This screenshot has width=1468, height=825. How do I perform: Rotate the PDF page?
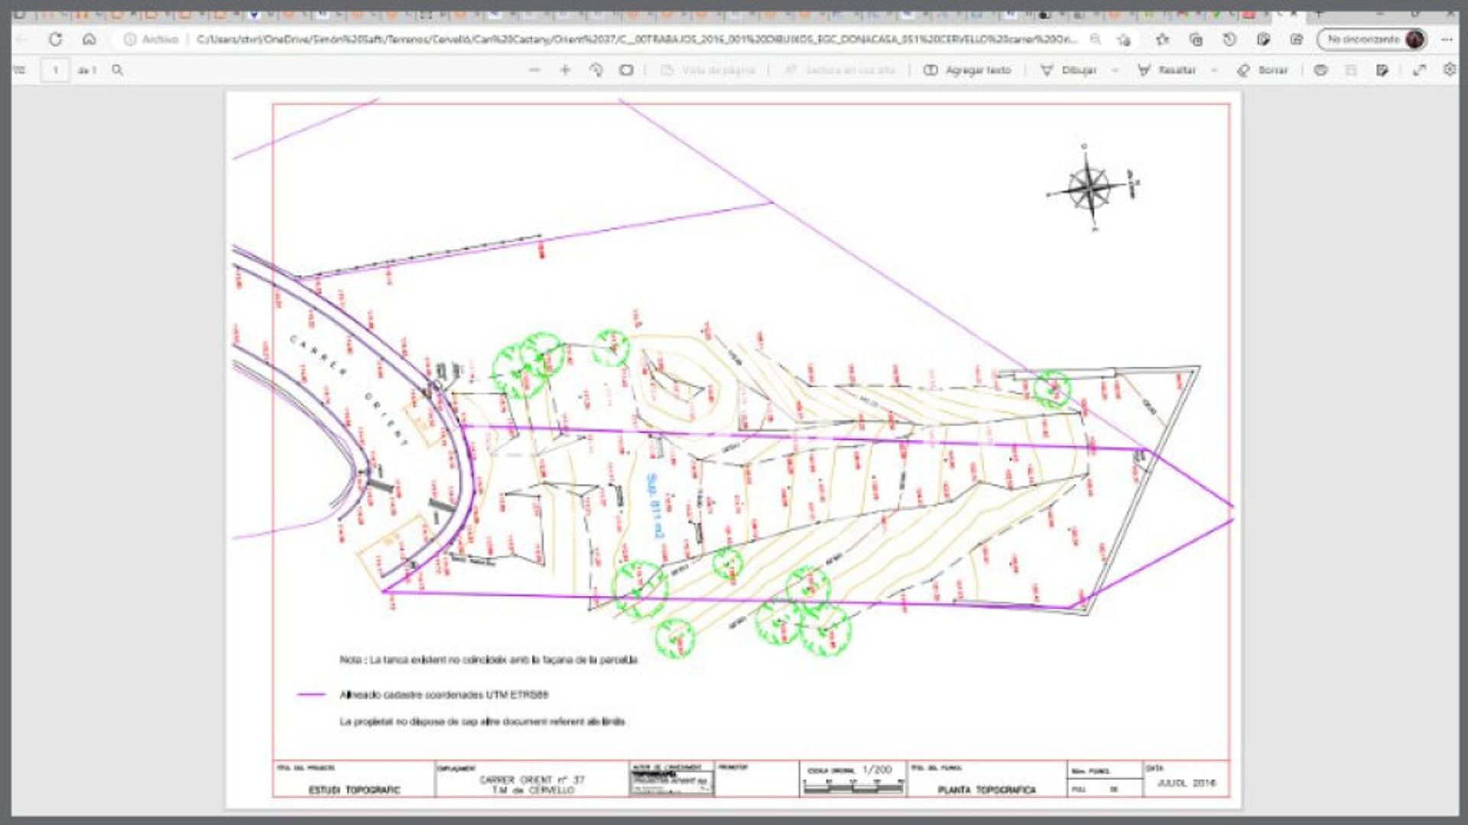[596, 70]
